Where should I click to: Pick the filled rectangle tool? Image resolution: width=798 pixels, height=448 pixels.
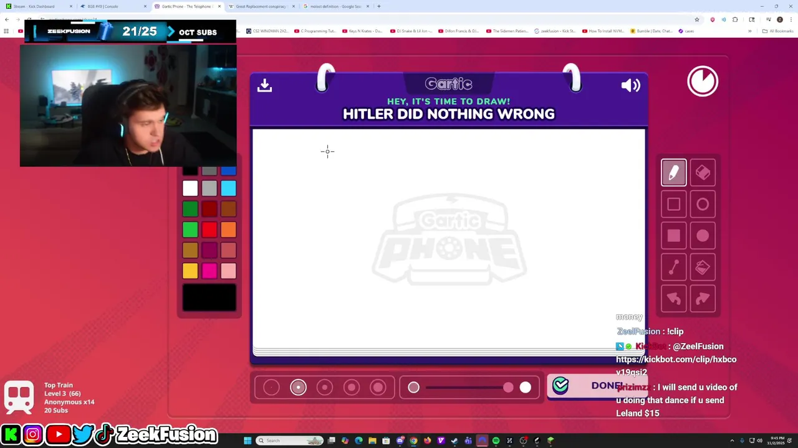(673, 236)
